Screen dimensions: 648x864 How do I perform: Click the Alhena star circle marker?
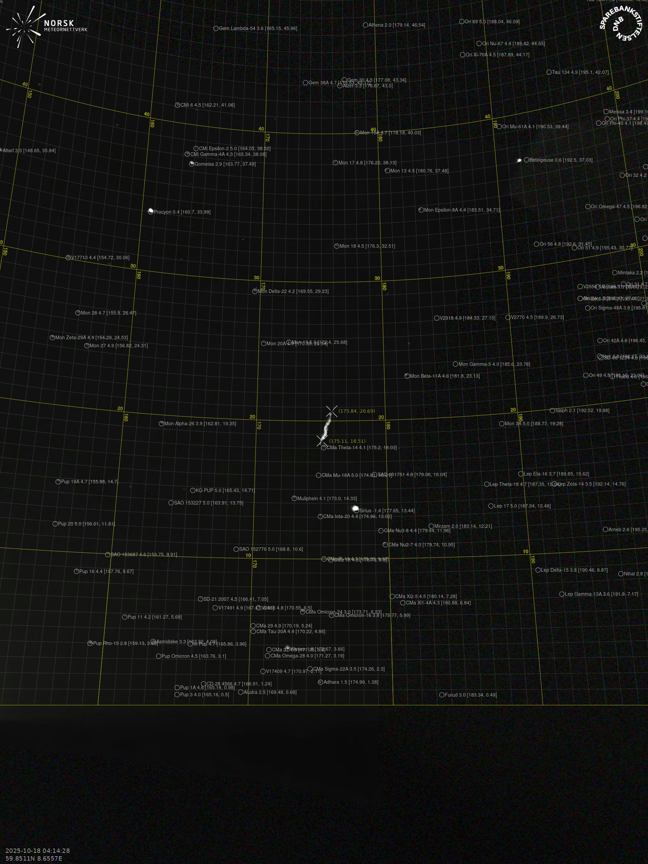[x=365, y=25]
